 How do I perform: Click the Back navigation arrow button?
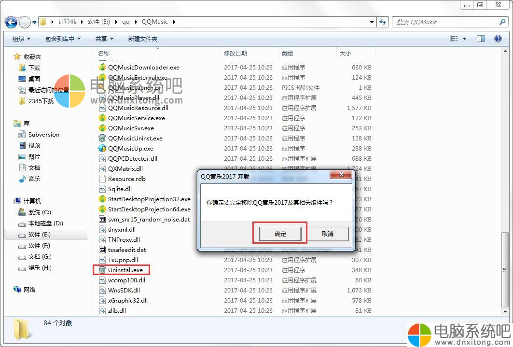(x=11, y=22)
